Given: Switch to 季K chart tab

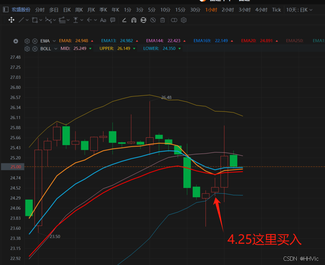Looking at the screenshot, I should click(x=103, y=10).
